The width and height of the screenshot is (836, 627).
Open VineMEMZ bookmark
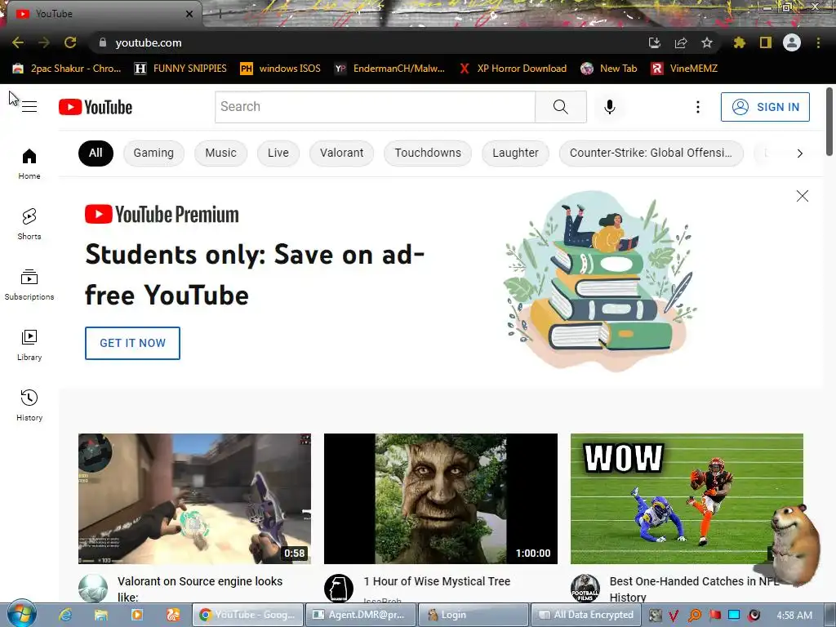pyautogui.click(x=685, y=69)
